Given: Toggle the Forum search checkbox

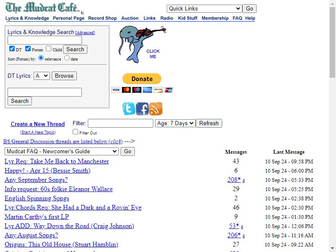Looking at the screenshot, I should point(28,49).
